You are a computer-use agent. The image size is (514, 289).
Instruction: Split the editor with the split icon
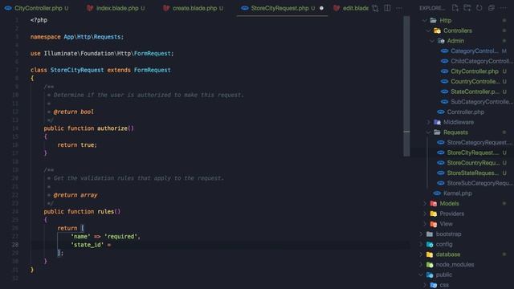[x=387, y=8]
